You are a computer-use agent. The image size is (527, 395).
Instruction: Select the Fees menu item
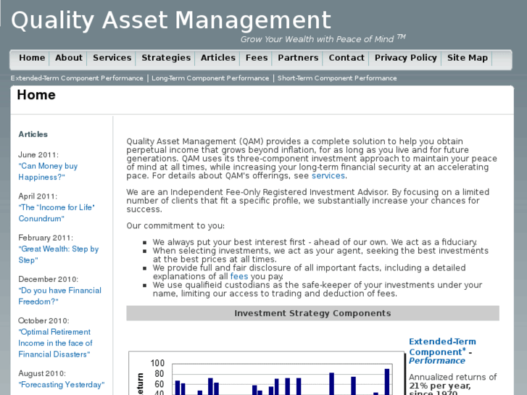click(x=257, y=58)
